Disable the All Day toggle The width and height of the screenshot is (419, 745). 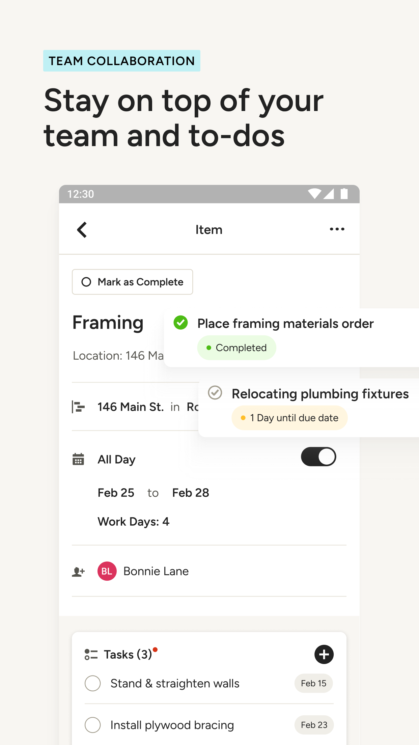tap(318, 457)
